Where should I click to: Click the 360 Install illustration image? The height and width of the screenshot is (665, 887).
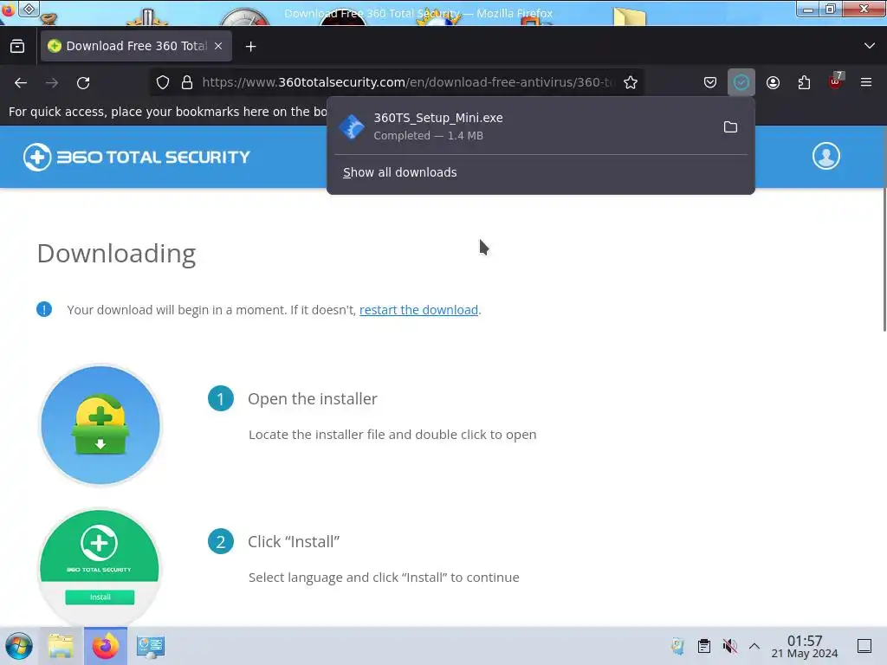coord(100,567)
